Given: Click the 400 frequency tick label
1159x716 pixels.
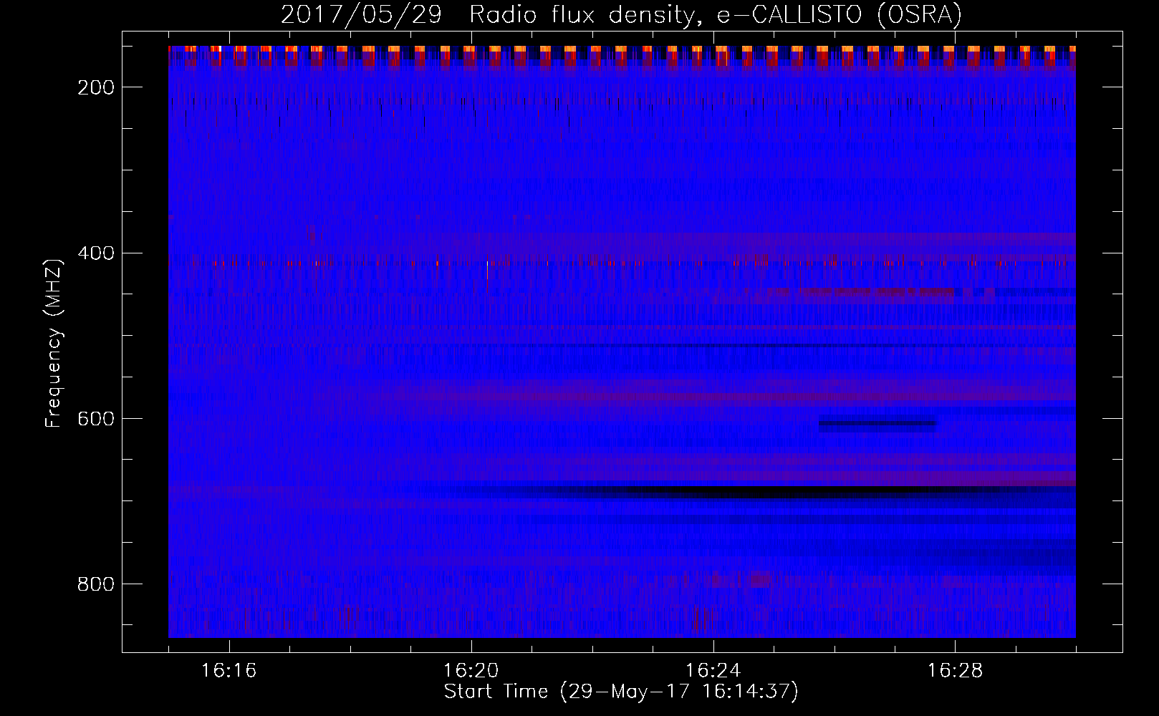Looking at the screenshot, I should [95, 253].
